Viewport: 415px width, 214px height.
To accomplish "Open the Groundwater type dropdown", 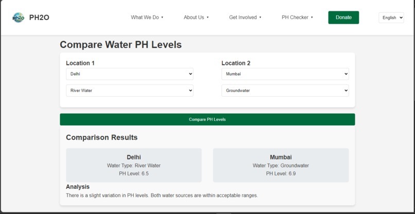I will click(x=285, y=91).
